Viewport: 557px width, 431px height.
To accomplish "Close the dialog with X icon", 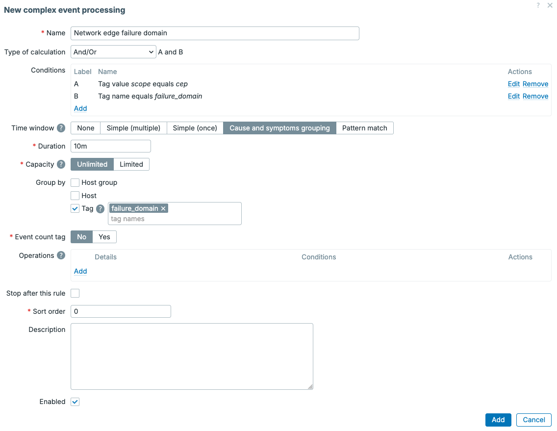I will click(x=550, y=5).
